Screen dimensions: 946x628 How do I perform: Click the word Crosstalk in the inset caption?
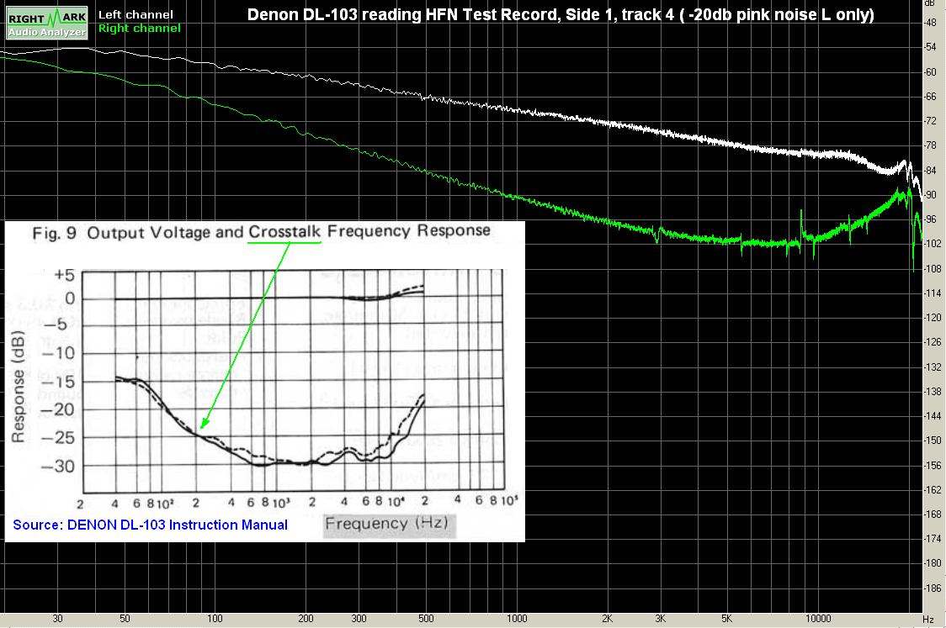tap(284, 231)
